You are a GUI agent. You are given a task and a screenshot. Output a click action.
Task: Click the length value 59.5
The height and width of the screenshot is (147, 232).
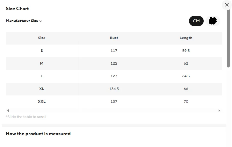click(186, 51)
